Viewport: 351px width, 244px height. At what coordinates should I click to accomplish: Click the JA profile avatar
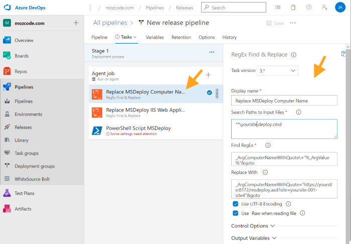tap(340, 7)
